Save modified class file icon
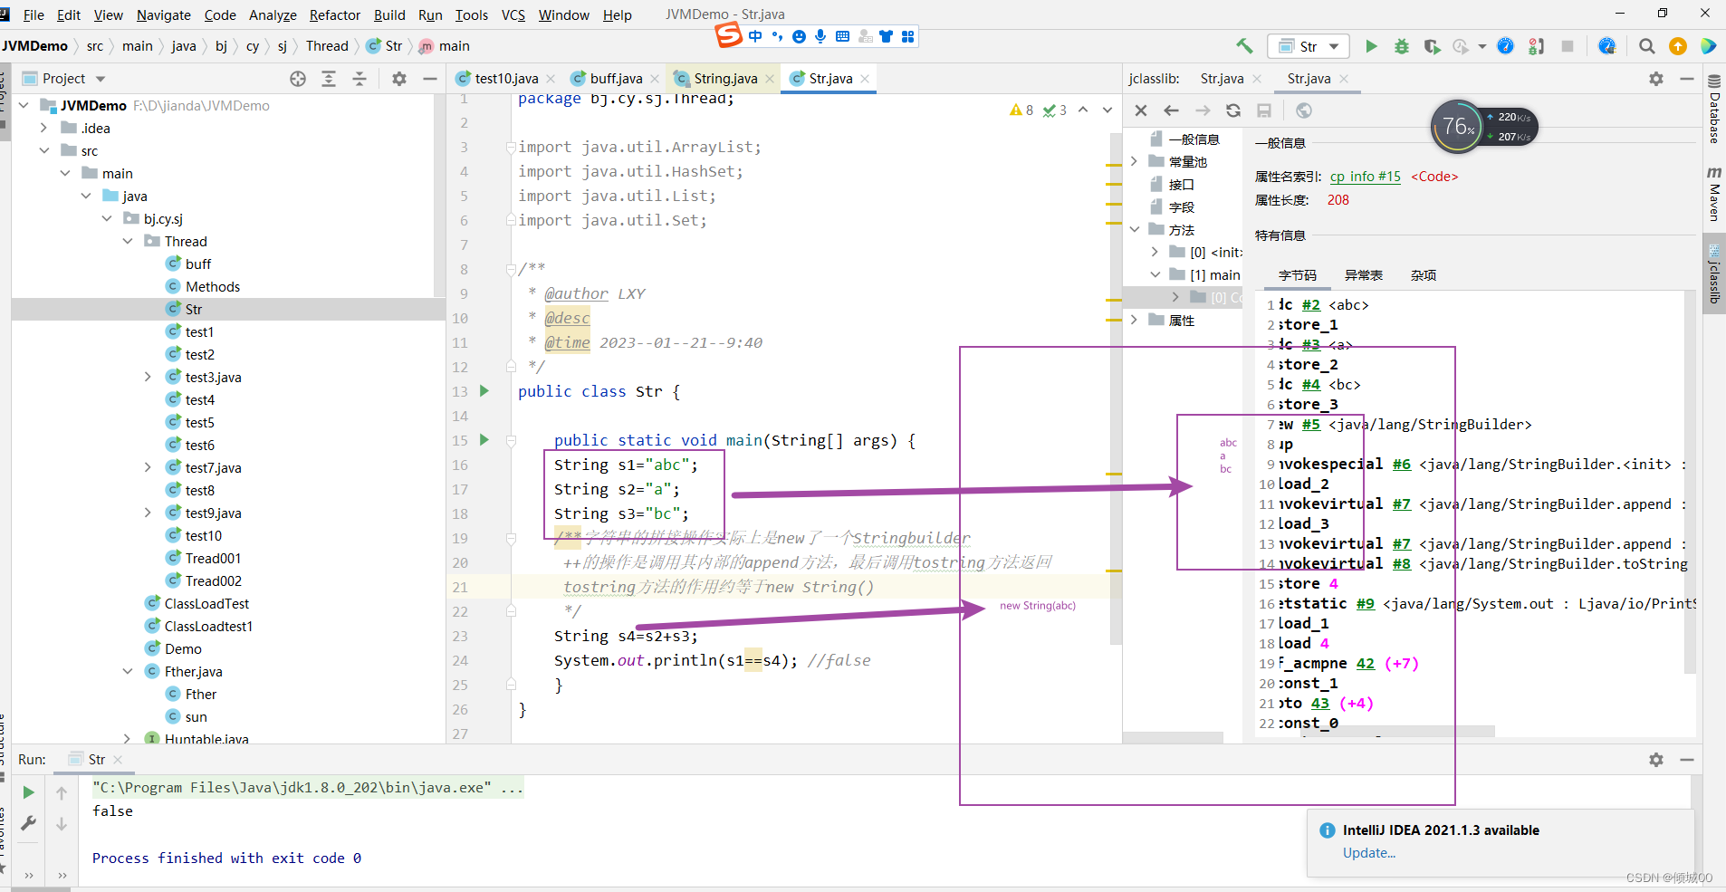The height and width of the screenshot is (892, 1726). pyautogui.click(x=1264, y=110)
